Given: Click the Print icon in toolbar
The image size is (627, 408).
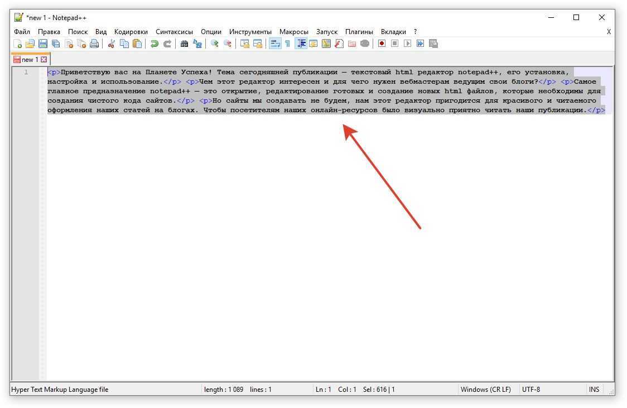Looking at the screenshot, I should point(94,44).
